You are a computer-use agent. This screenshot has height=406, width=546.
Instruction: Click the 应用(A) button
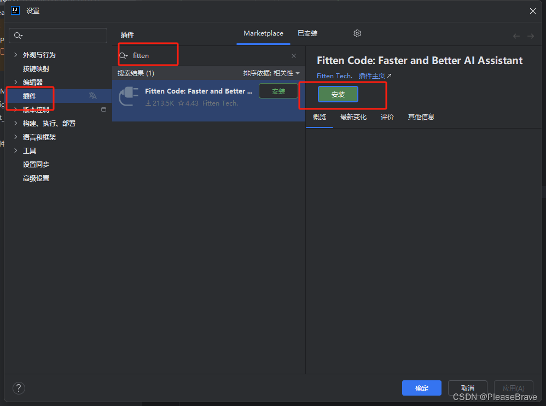pyautogui.click(x=514, y=388)
